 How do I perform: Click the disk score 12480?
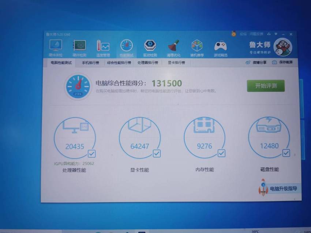269,146
